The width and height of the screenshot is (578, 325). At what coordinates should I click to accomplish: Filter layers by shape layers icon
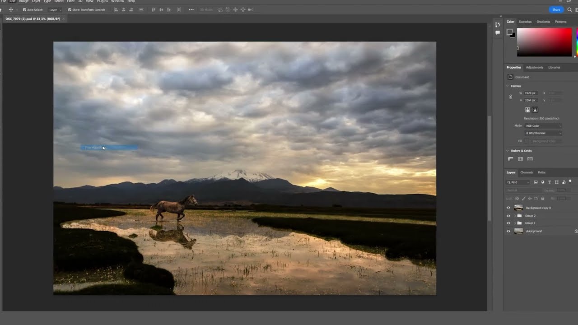click(x=556, y=182)
